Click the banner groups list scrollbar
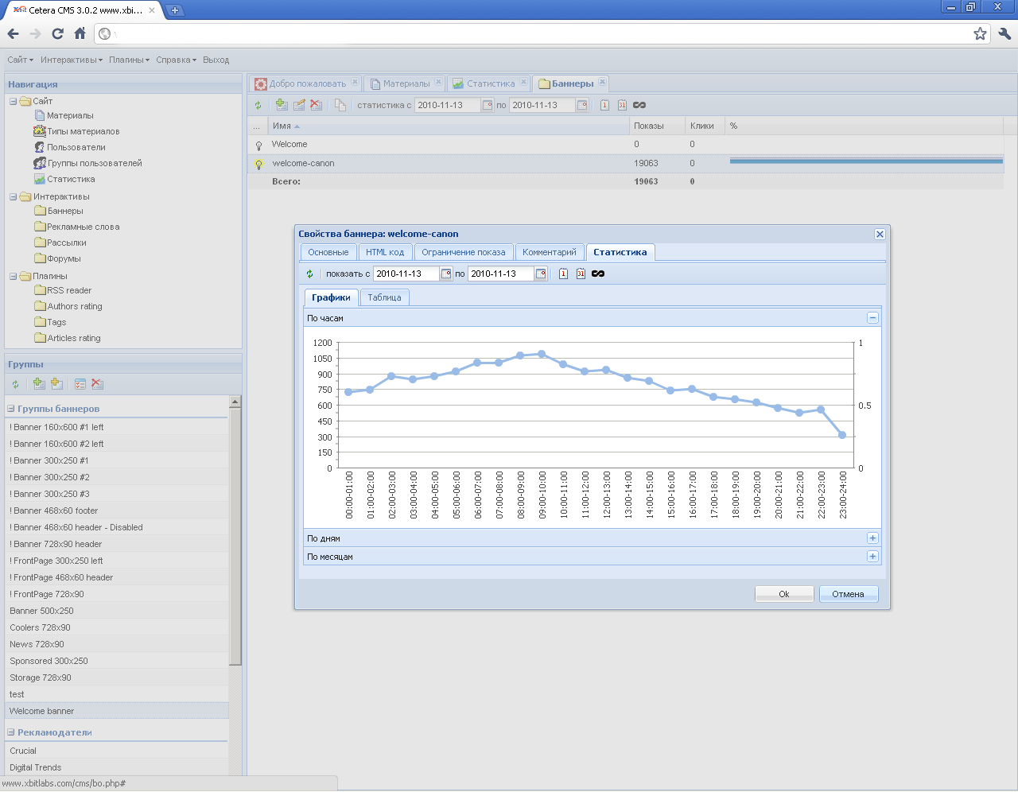Viewport: 1018px width, 792px height. point(235,533)
